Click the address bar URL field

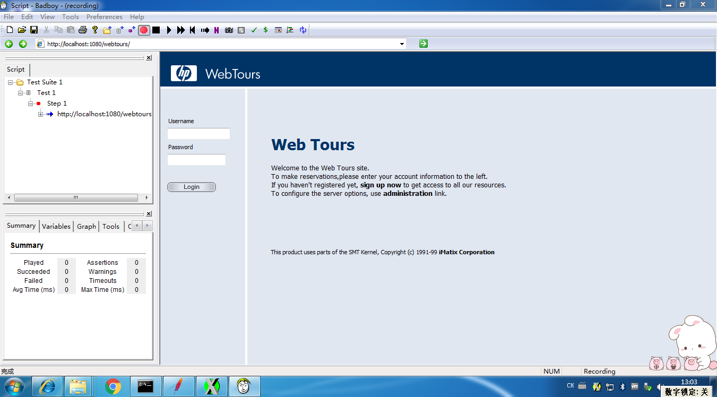(221, 44)
